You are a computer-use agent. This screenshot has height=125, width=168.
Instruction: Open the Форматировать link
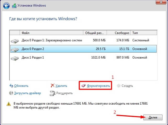[99, 86]
